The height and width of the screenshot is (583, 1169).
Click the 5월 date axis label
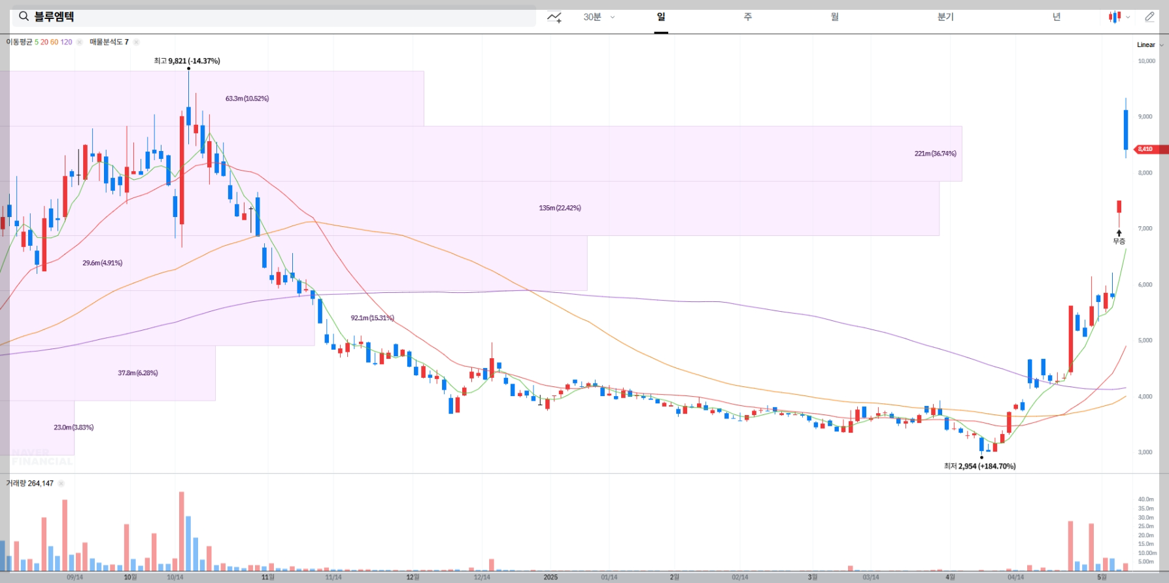[1102, 577]
